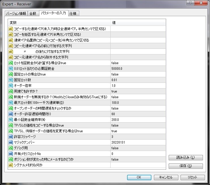Click the string icon beside コピーする元通貨ペア row
Viewport: 210px width, 185px height.
click(10, 29)
